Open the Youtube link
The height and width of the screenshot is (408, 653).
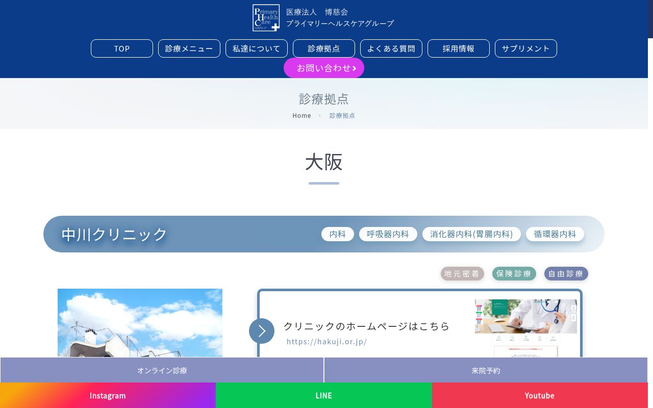pos(540,395)
